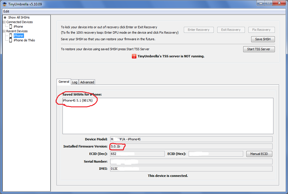This screenshot has height=194, width=288.
Task: Click the IMEI field
Action: (x=191, y=169)
